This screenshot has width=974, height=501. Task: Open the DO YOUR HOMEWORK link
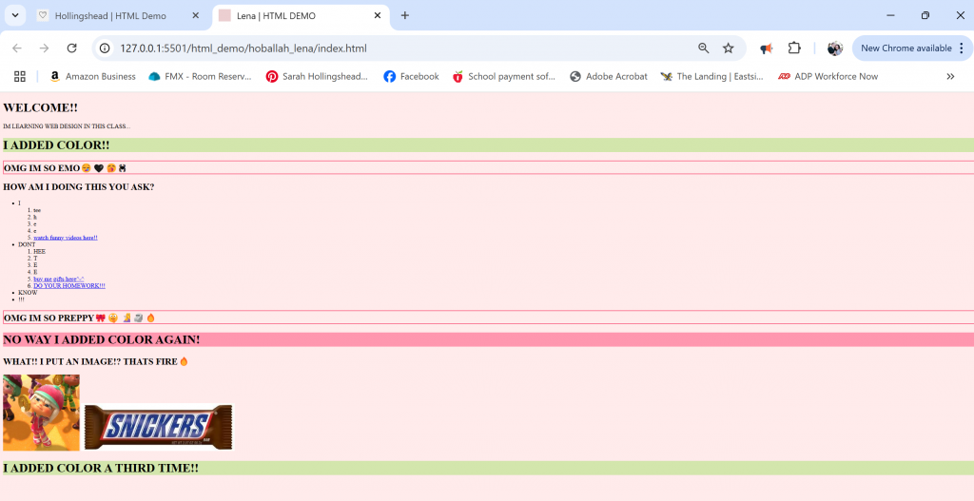pyautogui.click(x=68, y=286)
